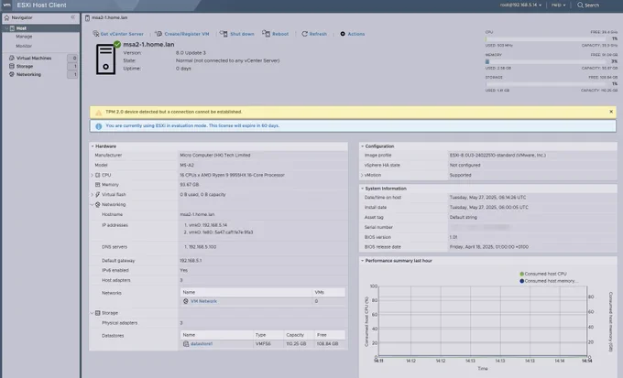Click the CPU chip icon in Hardware

point(97,175)
